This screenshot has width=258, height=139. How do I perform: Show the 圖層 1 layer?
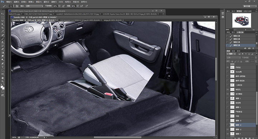point(228,98)
